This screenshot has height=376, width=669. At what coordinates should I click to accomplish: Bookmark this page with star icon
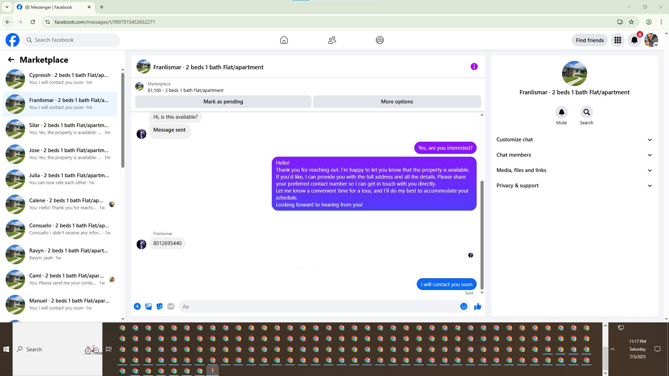coord(631,22)
